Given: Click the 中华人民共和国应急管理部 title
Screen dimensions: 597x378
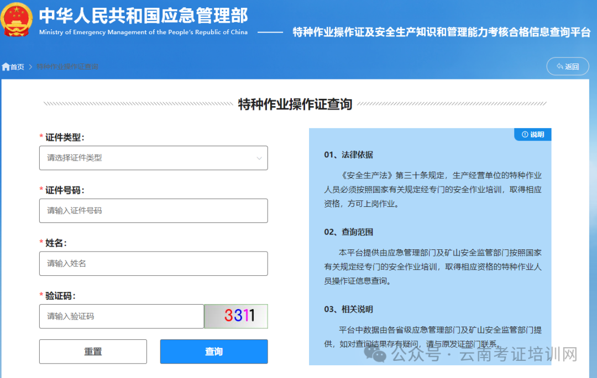Looking at the screenshot, I should click(x=143, y=15).
